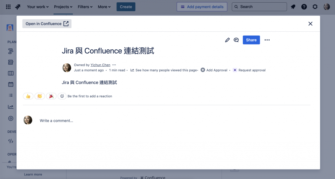This screenshot has width=335, height=179.
Task: Add clapping hands reaction
Action: [x=40, y=96]
